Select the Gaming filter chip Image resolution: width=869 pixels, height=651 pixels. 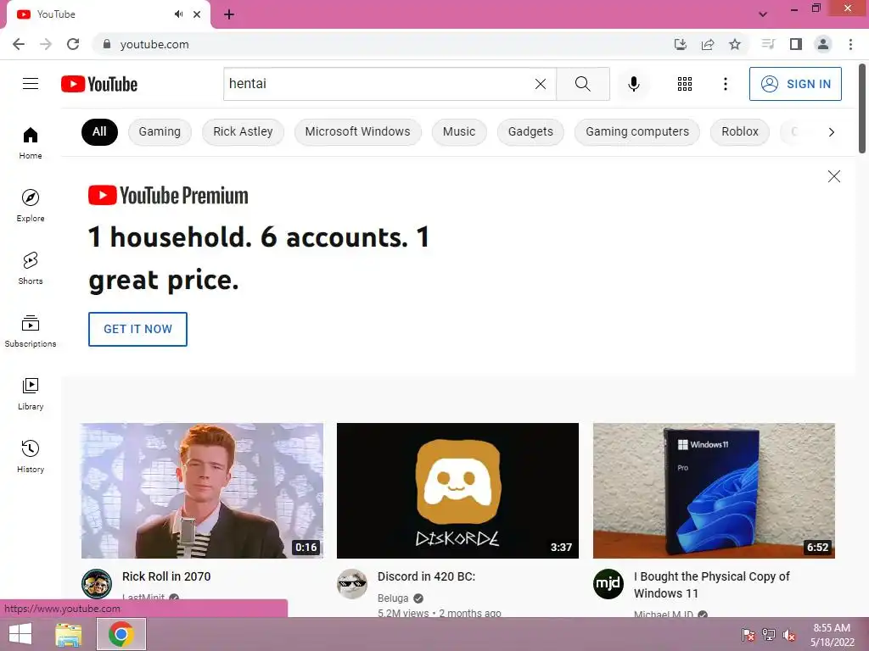pyautogui.click(x=160, y=131)
